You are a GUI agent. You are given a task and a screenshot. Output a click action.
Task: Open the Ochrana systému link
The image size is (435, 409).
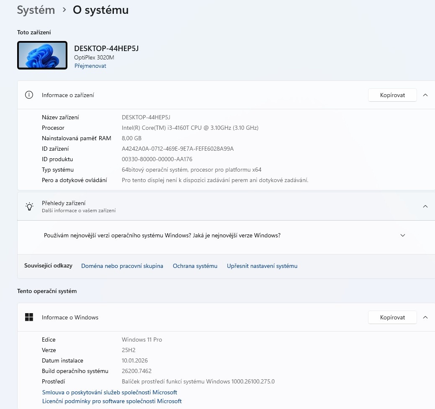[x=195, y=266]
